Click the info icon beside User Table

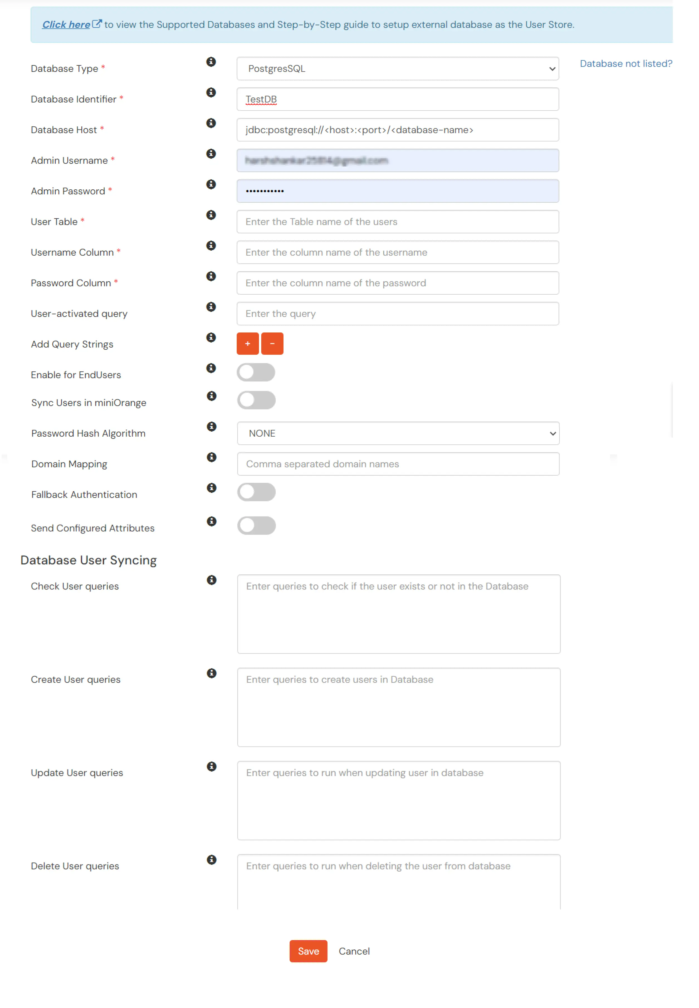[x=212, y=215]
